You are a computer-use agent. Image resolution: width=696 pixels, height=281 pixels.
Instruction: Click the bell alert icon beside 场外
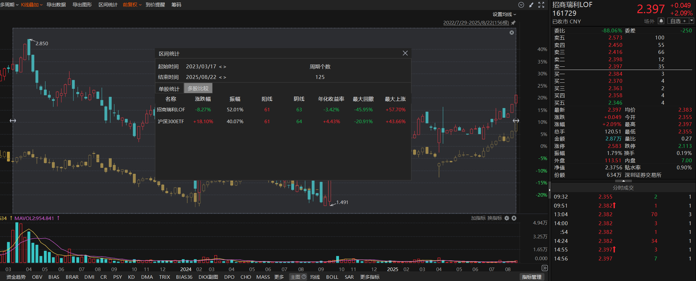pyautogui.click(x=661, y=21)
